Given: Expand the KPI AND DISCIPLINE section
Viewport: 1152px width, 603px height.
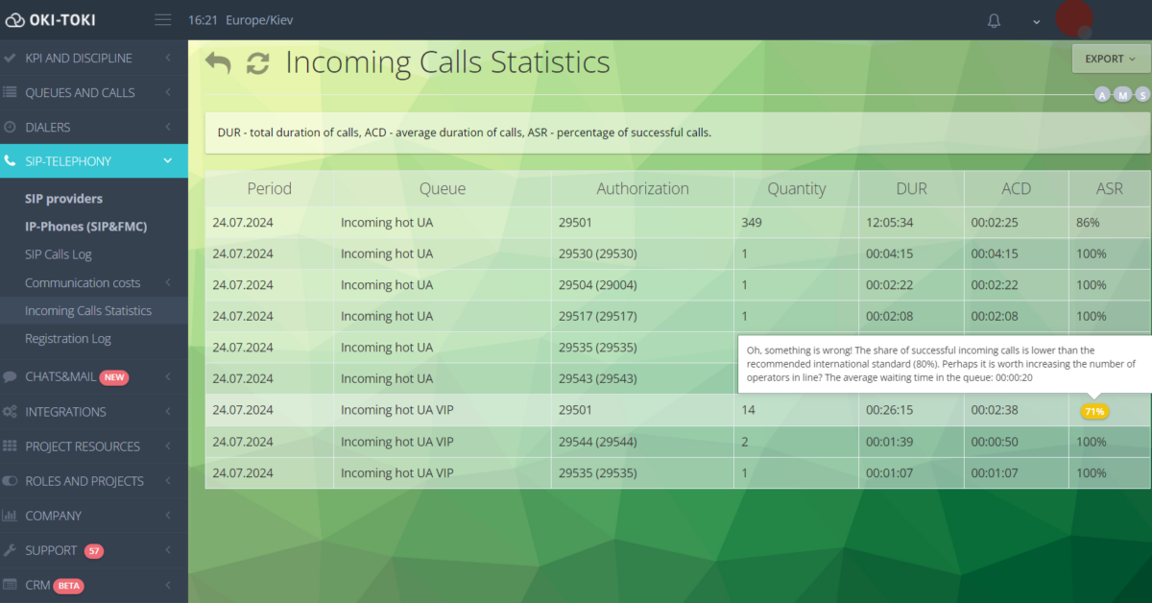Looking at the screenshot, I should (94, 58).
